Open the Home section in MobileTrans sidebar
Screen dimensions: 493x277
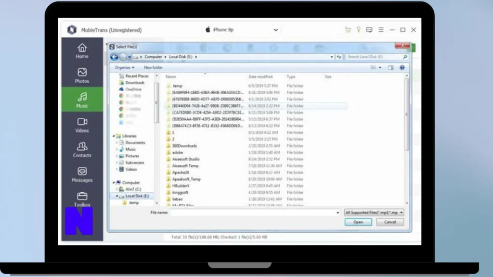pyautogui.click(x=82, y=50)
